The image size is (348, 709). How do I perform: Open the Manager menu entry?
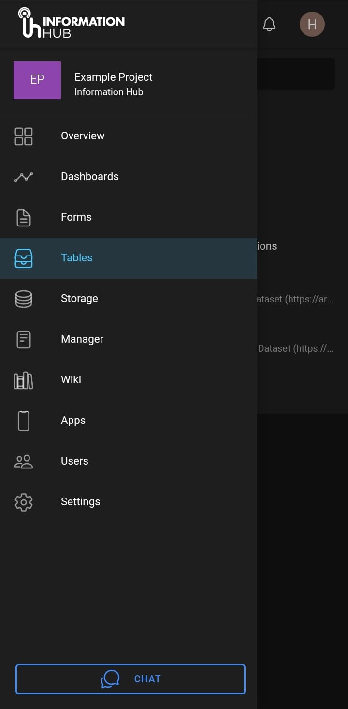point(82,339)
